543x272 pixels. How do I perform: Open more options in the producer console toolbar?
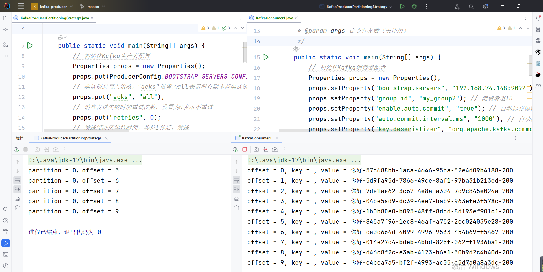[x=65, y=149]
